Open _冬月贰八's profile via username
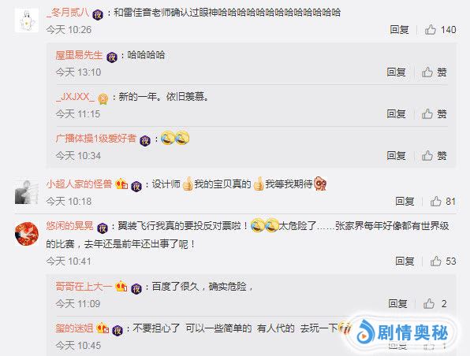This screenshot has width=470, height=356. coord(68,13)
